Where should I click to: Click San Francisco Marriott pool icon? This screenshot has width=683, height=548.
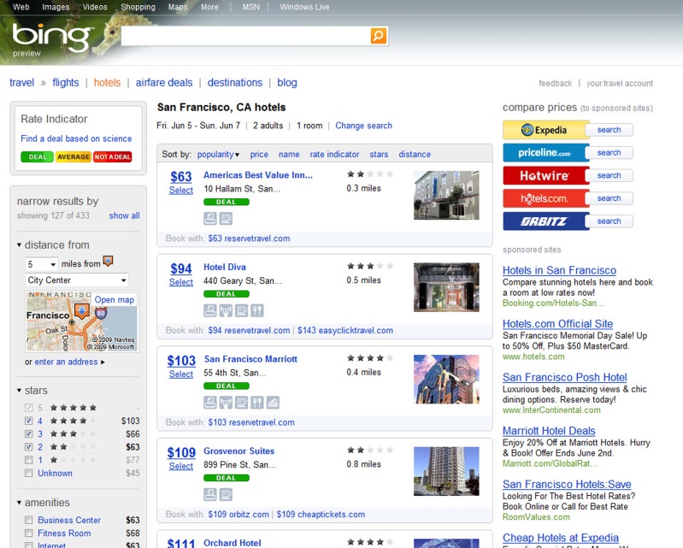tap(273, 402)
